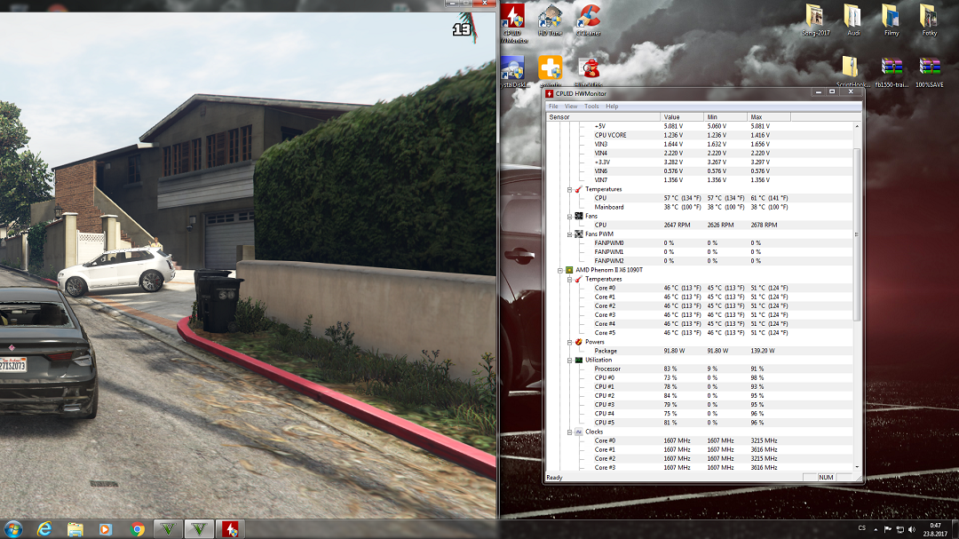
Task: Collapse the AMD Phenom II X6 1090T node
Action: pyautogui.click(x=560, y=271)
